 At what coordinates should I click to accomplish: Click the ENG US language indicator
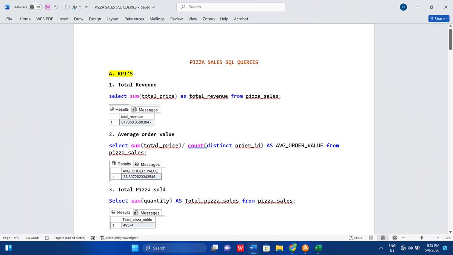tap(392, 248)
